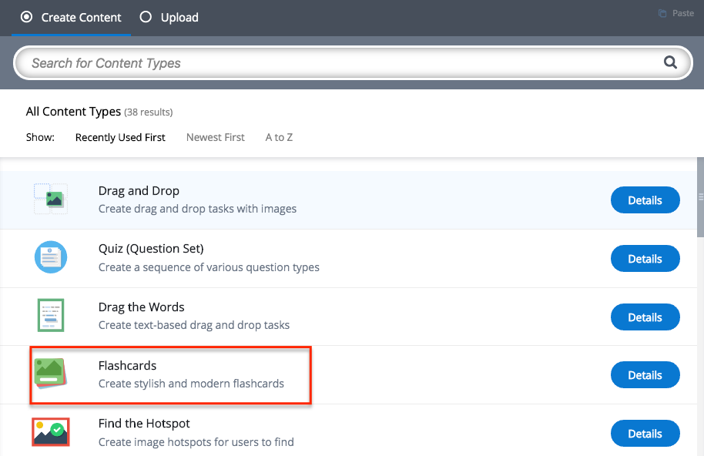Screen dimensions: 704x456
Task: Sort by Recently Used First
Action: [x=120, y=137]
